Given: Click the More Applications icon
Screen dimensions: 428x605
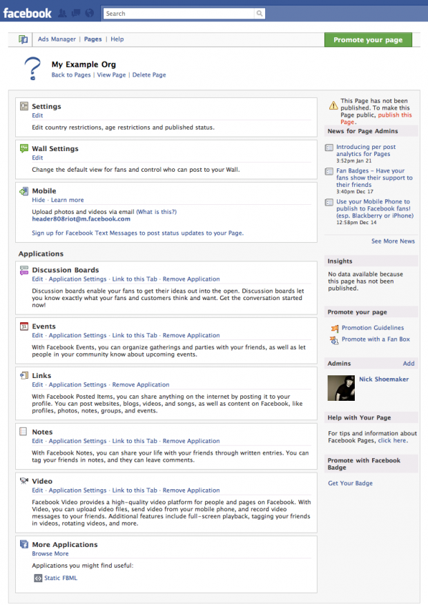Looking at the screenshot, I should pyautogui.click(x=24, y=544).
